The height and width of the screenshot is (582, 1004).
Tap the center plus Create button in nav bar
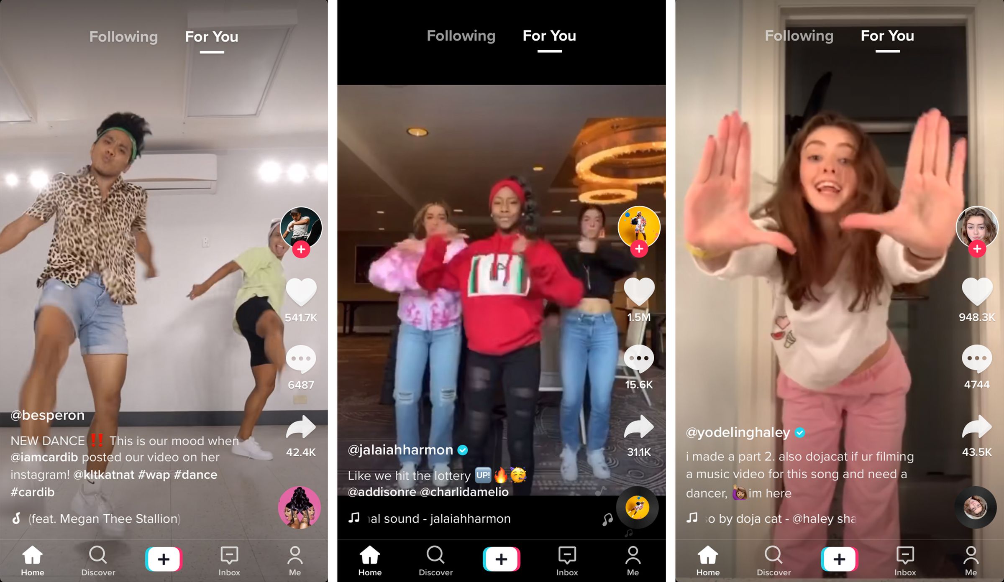point(502,558)
